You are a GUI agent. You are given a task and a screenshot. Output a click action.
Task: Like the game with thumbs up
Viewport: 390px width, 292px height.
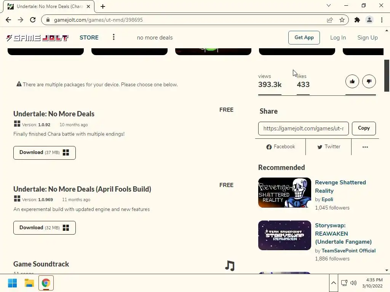(352, 81)
